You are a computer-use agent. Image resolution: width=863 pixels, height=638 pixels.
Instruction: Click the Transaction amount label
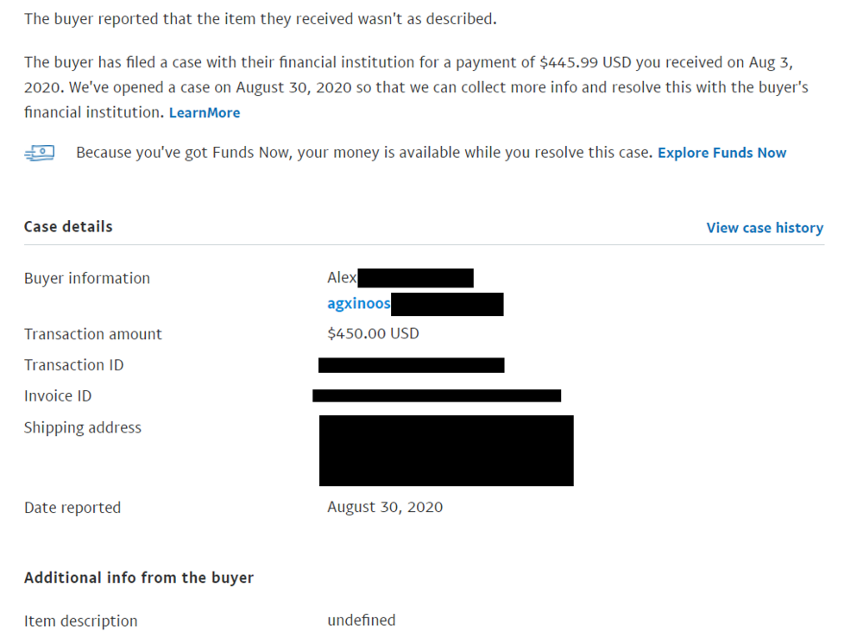pos(93,334)
